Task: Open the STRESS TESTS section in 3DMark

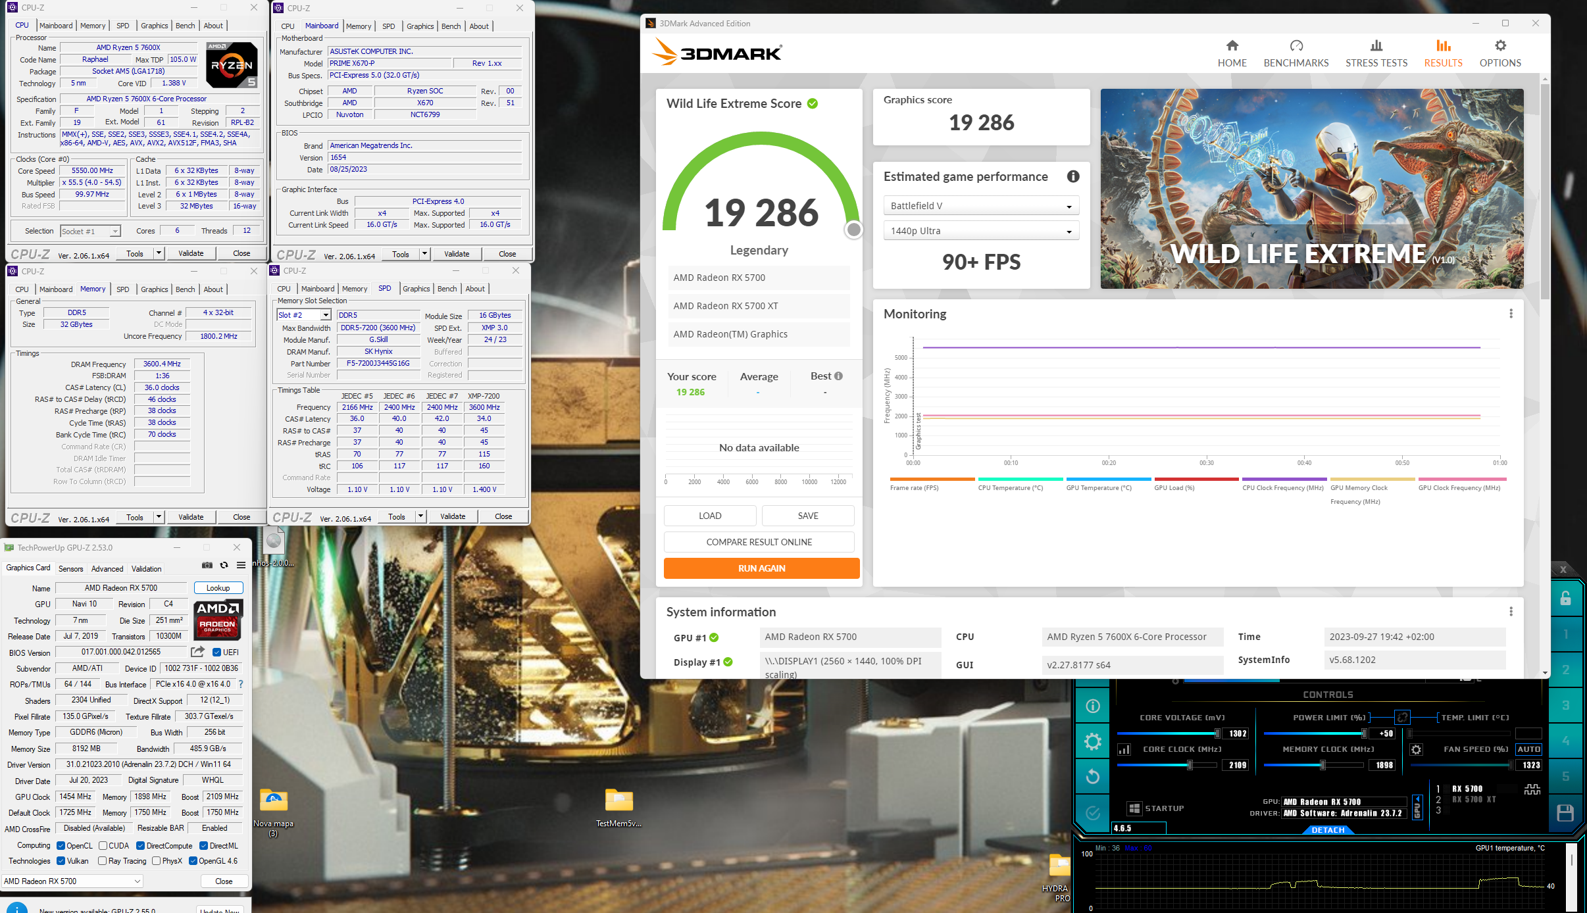Action: coord(1376,54)
